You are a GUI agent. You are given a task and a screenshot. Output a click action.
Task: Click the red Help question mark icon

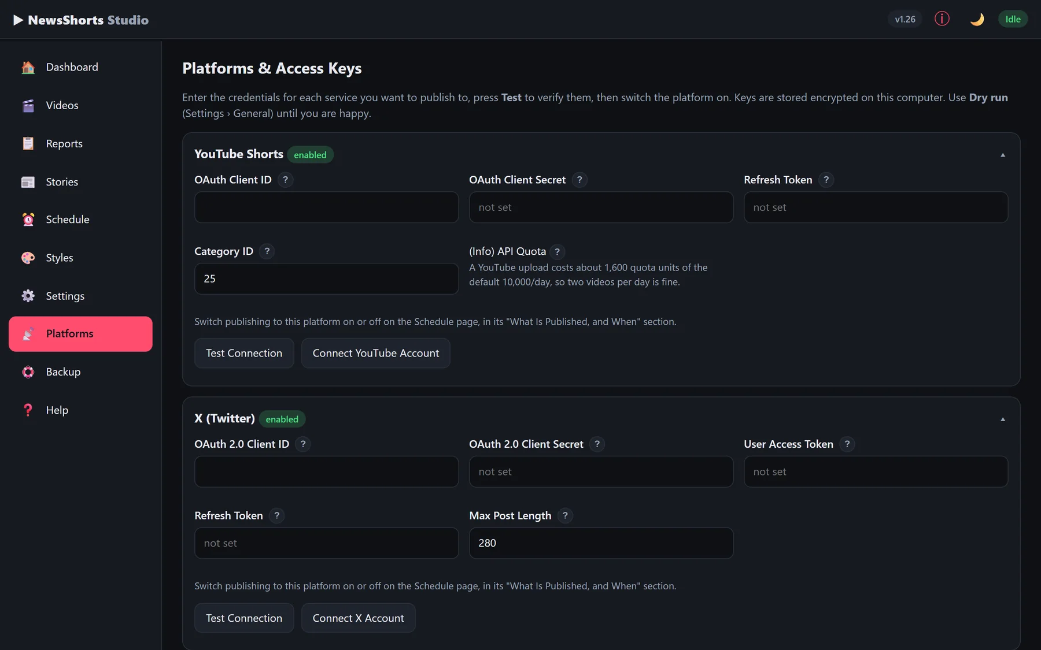28,410
